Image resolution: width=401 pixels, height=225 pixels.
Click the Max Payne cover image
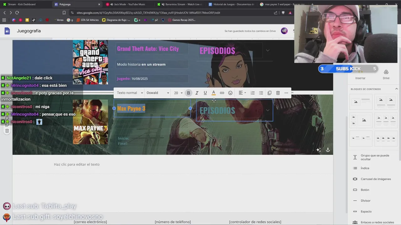tap(90, 122)
